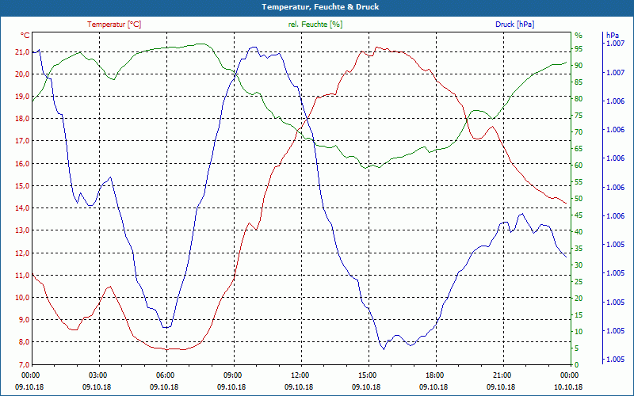The width and height of the screenshot is (634, 396).
Task: Click the '20,0' temperature axis value
Action: point(22,74)
